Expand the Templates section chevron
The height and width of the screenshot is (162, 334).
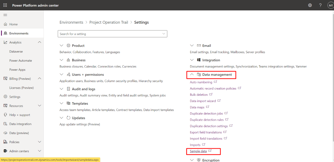pyautogui.click(x=62, y=103)
